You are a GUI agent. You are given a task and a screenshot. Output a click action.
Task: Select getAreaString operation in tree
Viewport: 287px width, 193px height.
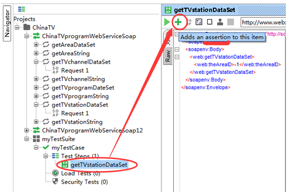pyautogui.click(x=70, y=53)
